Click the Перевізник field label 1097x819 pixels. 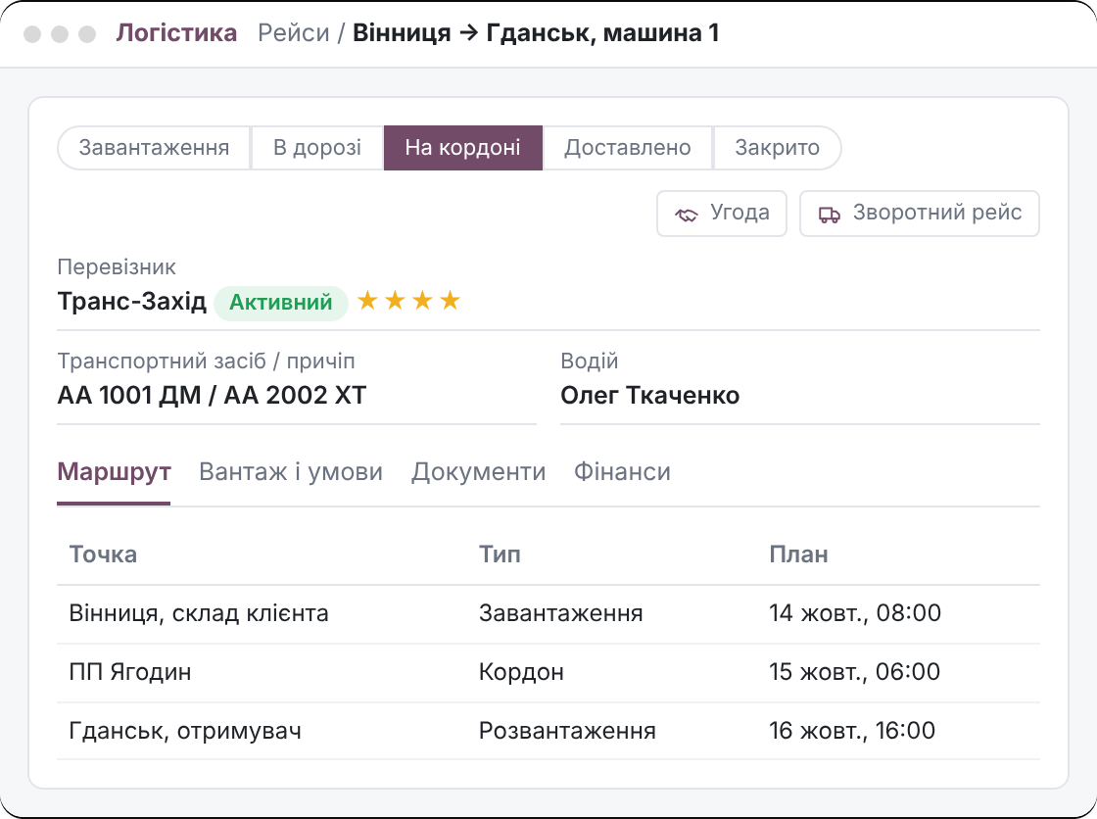[117, 266]
